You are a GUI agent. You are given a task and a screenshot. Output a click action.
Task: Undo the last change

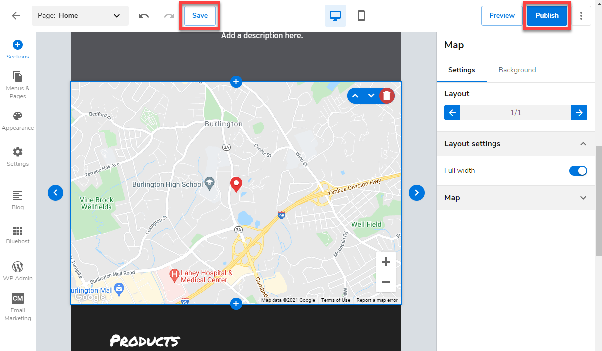(144, 16)
